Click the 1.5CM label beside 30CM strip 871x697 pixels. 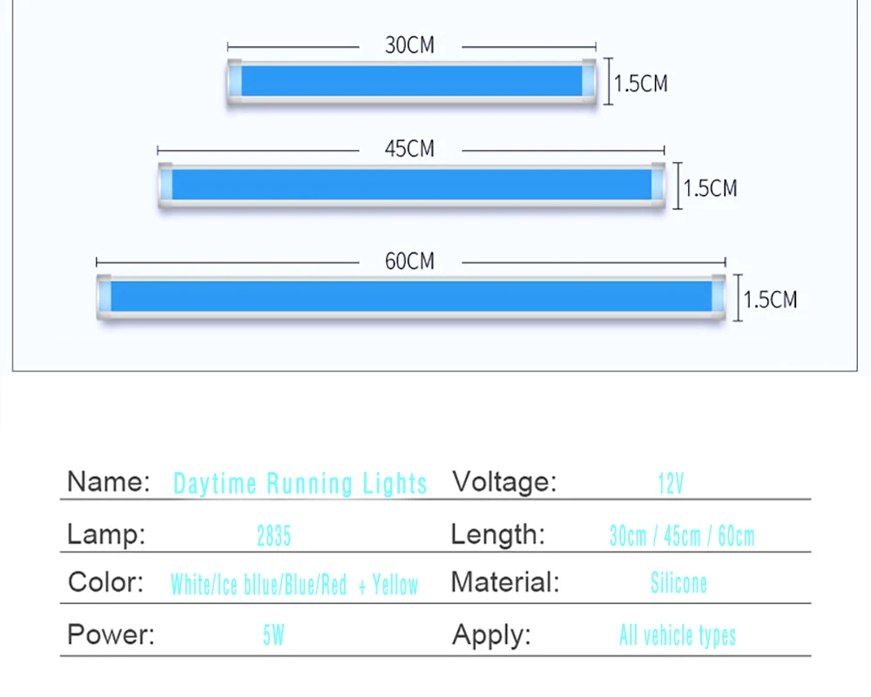coord(640,84)
